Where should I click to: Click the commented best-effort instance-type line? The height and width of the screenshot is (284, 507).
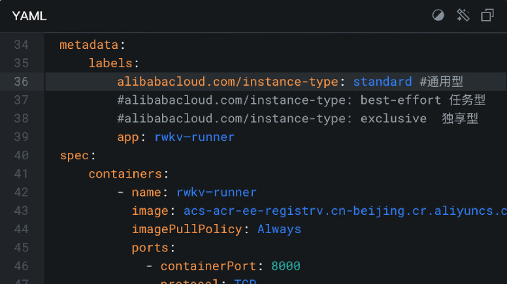click(x=301, y=100)
